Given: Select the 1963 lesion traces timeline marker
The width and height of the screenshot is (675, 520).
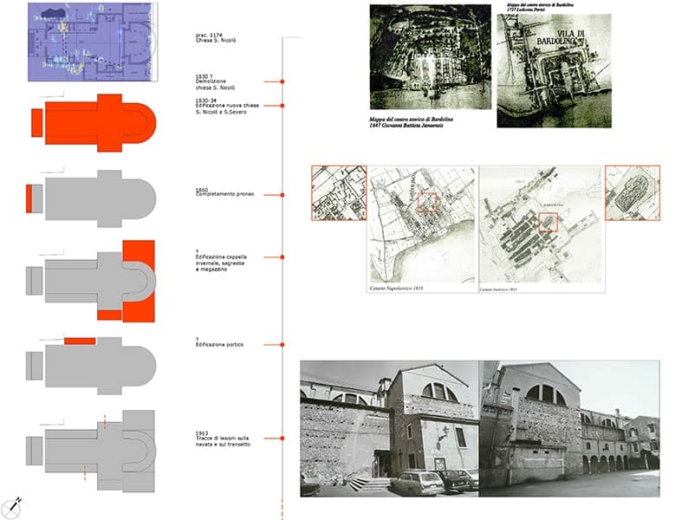Looking at the screenshot, I should pos(283,439).
